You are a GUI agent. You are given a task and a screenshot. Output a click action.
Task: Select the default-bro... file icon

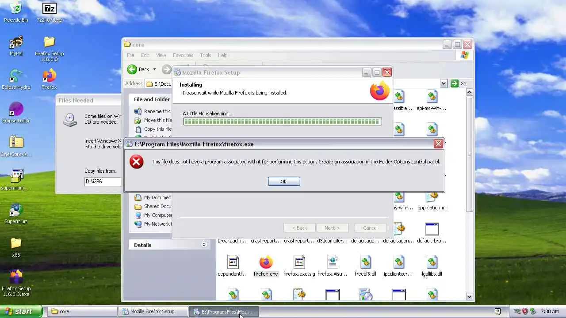432,232
